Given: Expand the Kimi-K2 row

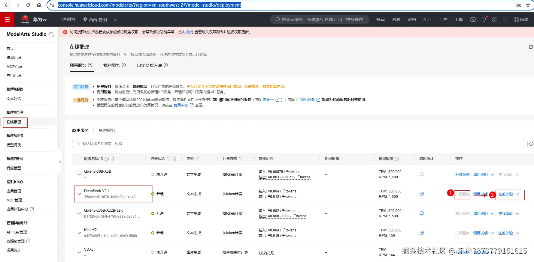Looking at the screenshot, I should pos(79,233).
